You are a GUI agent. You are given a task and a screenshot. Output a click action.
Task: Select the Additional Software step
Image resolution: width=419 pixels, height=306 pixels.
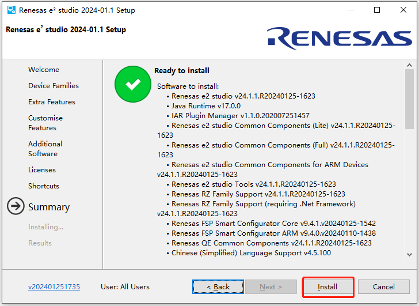[45, 149]
